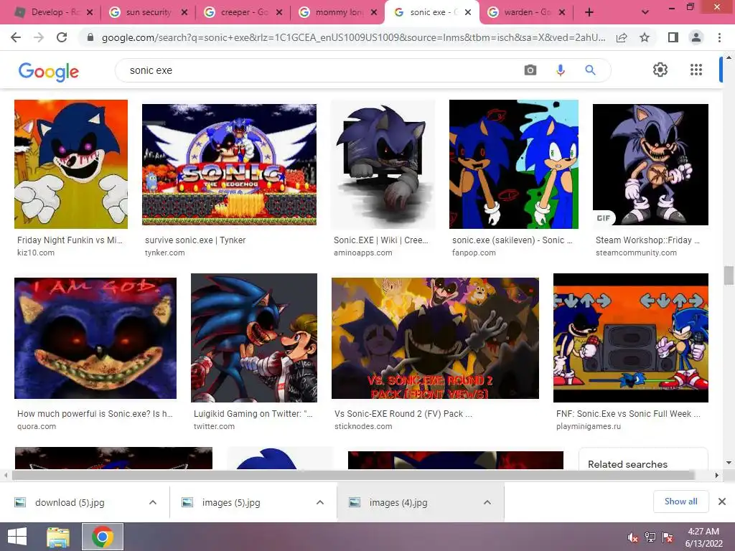Open downloaded file images (5).jpg
This screenshot has height=551, width=735.
pos(231,502)
